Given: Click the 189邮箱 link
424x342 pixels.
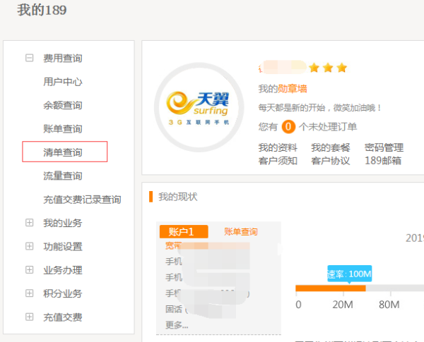Looking at the screenshot, I should 382,160.
